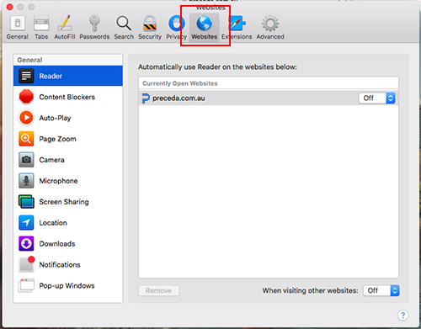Select Pop-up Windows in the sidebar
The image size is (421, 329).
coord(68,285)
